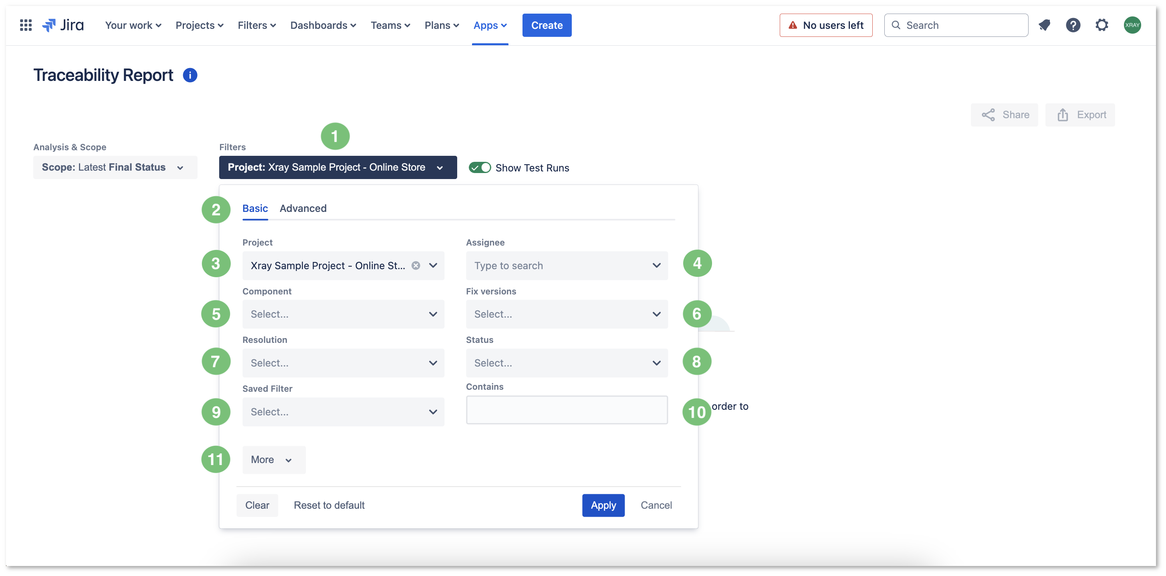This screenshot has width=1166, height=576.
Task: Open the Fix versions select dropdown
Action: pos(567,314)
